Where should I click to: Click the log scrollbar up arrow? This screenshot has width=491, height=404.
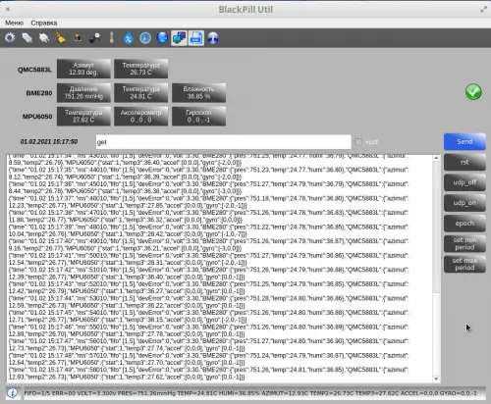tap(436, 158)
